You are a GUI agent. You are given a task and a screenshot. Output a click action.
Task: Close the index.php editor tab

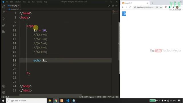pyautogui.click(x=19, y=6)
